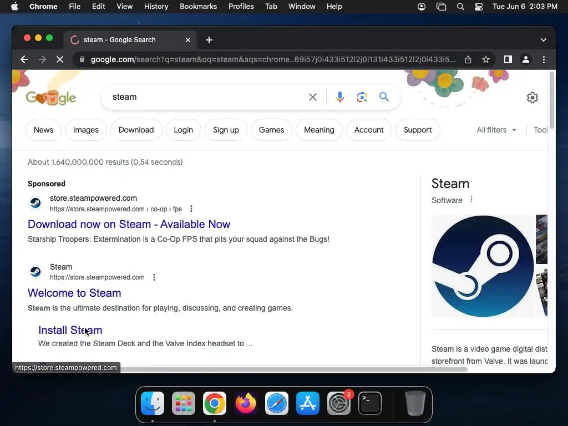Search by image with Lens icon
Screen dimensions: 568x426
point(362,97)
